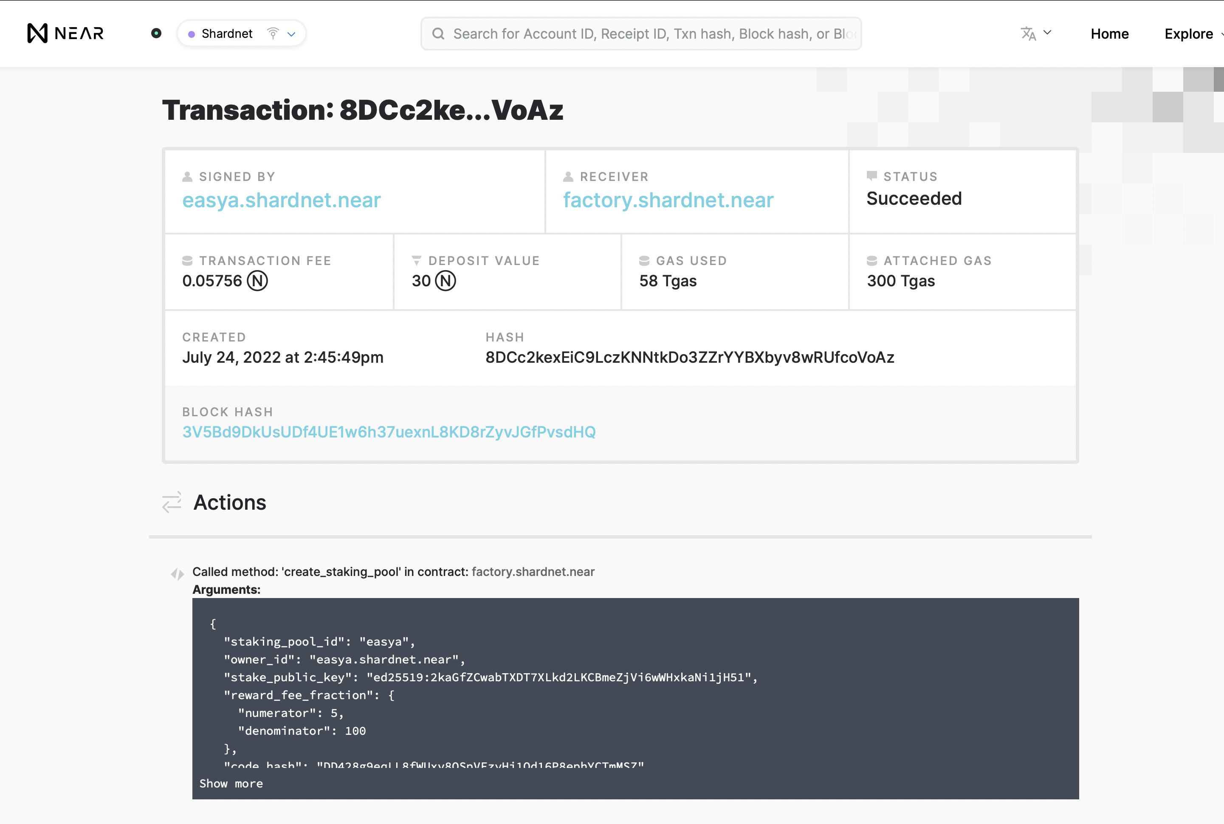Image resolution: width=1224 pixels, height=824 pixels.
Task: Open factory.shardnet.near receiver link
Action: [x=668, y=200]
